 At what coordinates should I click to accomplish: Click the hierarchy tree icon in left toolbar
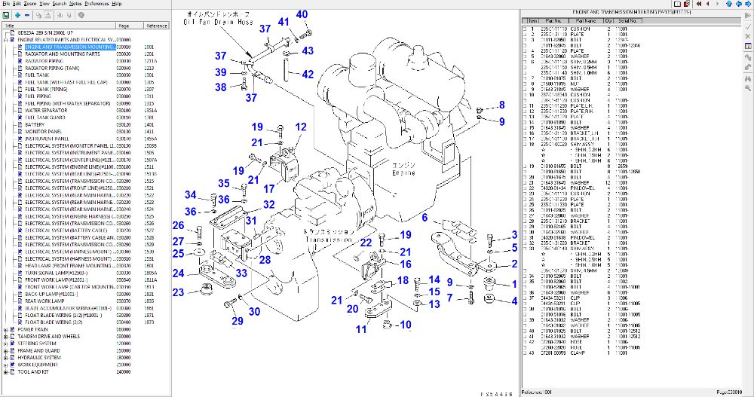(x=48, y=15)
